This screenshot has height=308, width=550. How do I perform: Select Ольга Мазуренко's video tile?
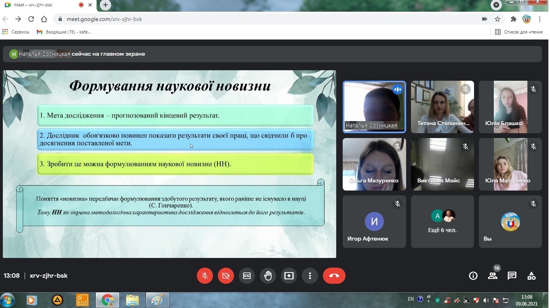(374, 164)
